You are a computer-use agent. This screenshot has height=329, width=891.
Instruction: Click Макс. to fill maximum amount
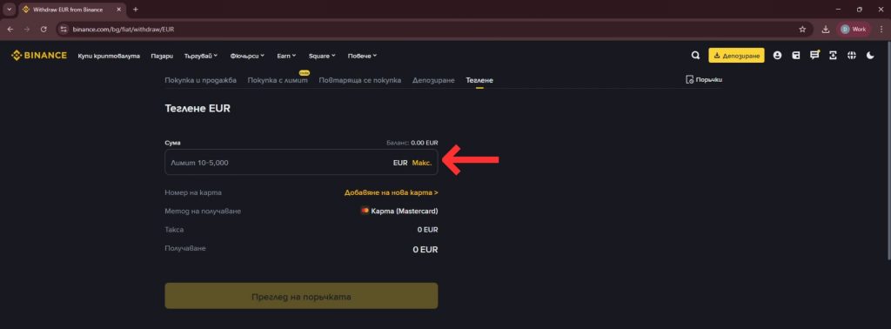coord(422,163)
